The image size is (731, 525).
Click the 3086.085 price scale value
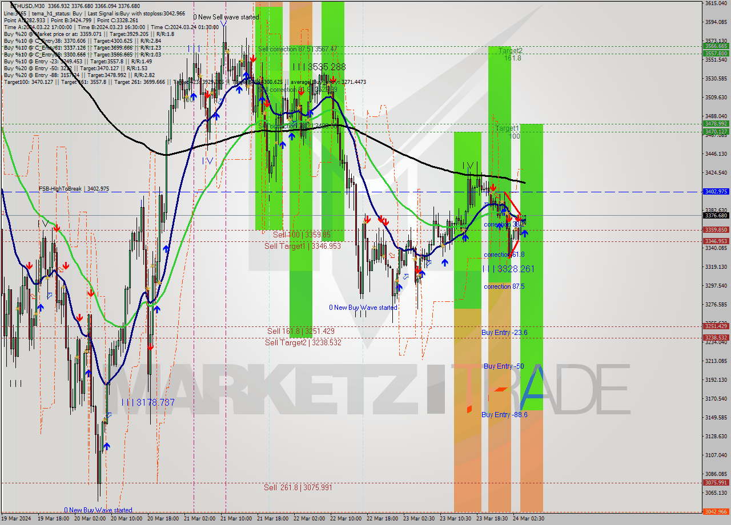[x=716, y=474]
